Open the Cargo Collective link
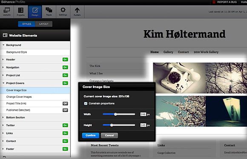This screenshot has width=247, height=159. tap(167, 153)
